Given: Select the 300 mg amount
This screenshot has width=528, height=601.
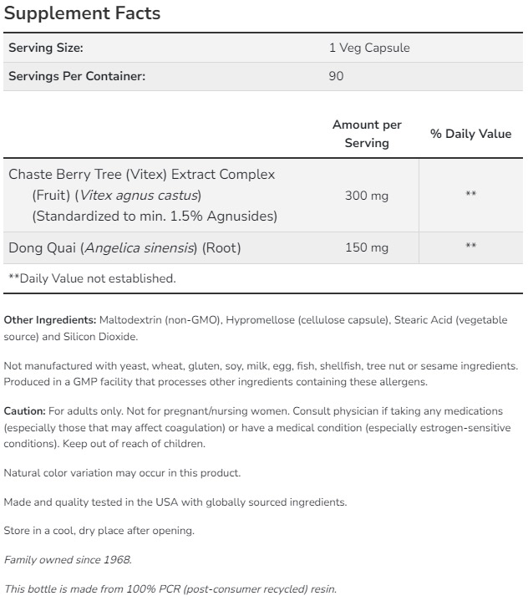Looking at the screenshot, I should 367,196.
